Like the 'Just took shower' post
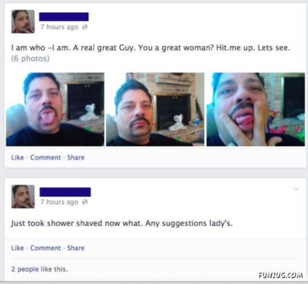This screenshot has height=284, width=308. click(17, 248)
